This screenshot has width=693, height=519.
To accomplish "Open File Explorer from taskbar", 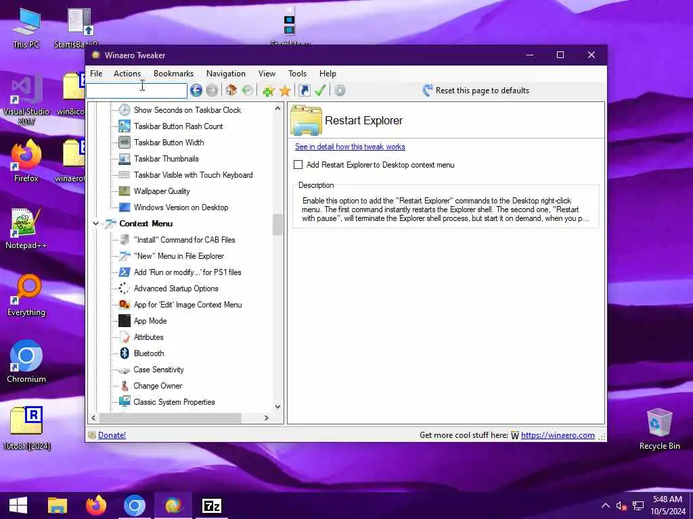I will (x=58, y=505).
